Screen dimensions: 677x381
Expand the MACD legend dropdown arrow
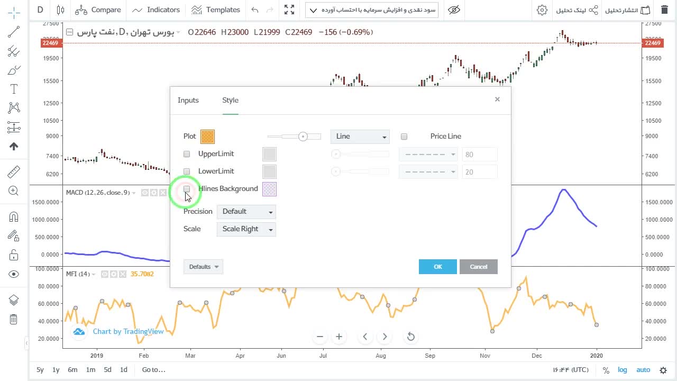click(134, 193)
